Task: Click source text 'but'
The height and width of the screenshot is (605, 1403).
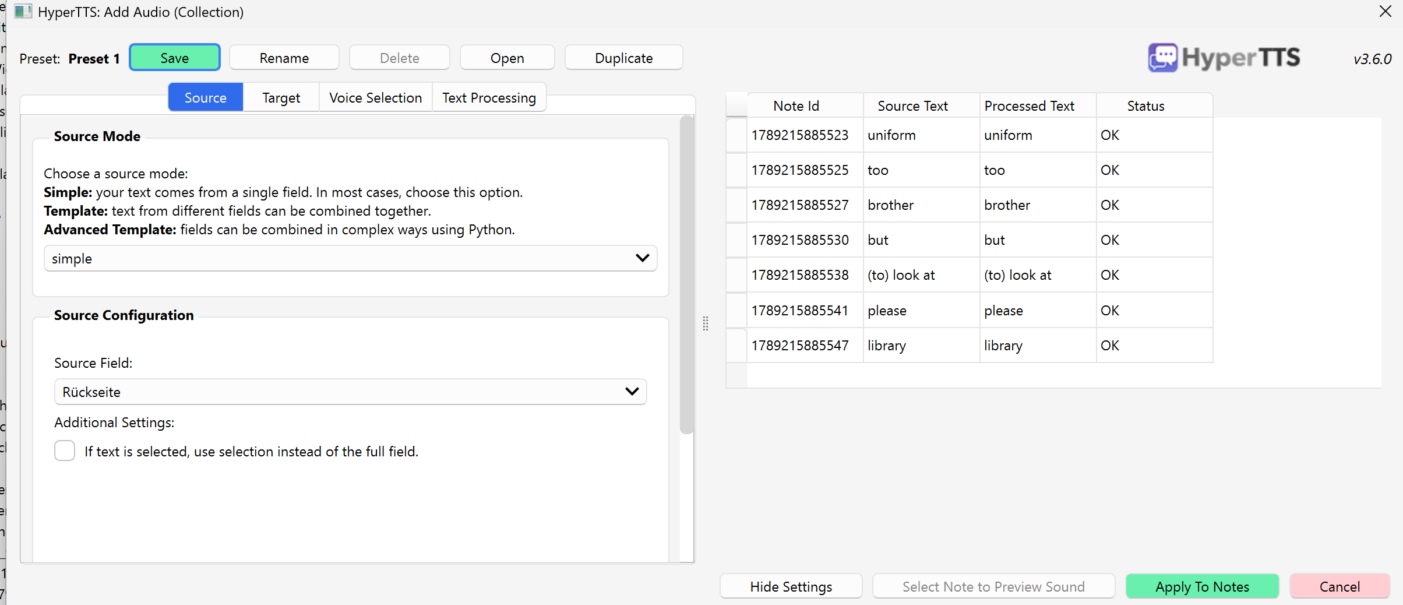Action: tap(922, 240)
